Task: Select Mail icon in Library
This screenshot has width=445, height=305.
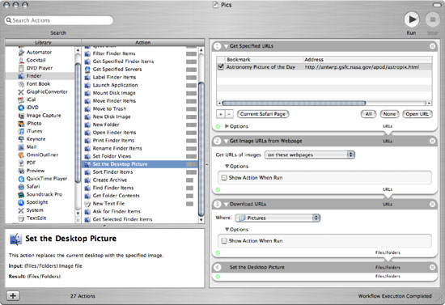Action: (21, 147)
